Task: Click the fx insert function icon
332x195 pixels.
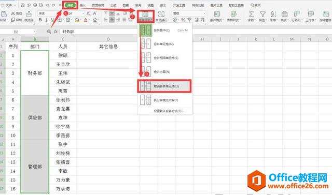Action: [x=56, y=32]
